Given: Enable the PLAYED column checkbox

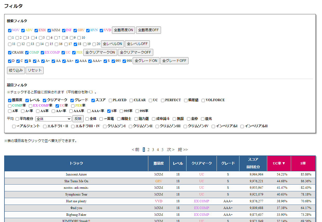Looking at the screenshot, I should pos(111,100).
